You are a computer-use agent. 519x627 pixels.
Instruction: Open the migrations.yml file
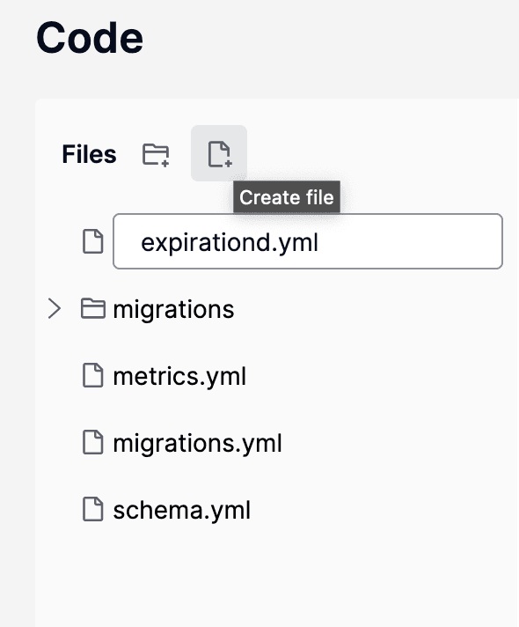197,444
